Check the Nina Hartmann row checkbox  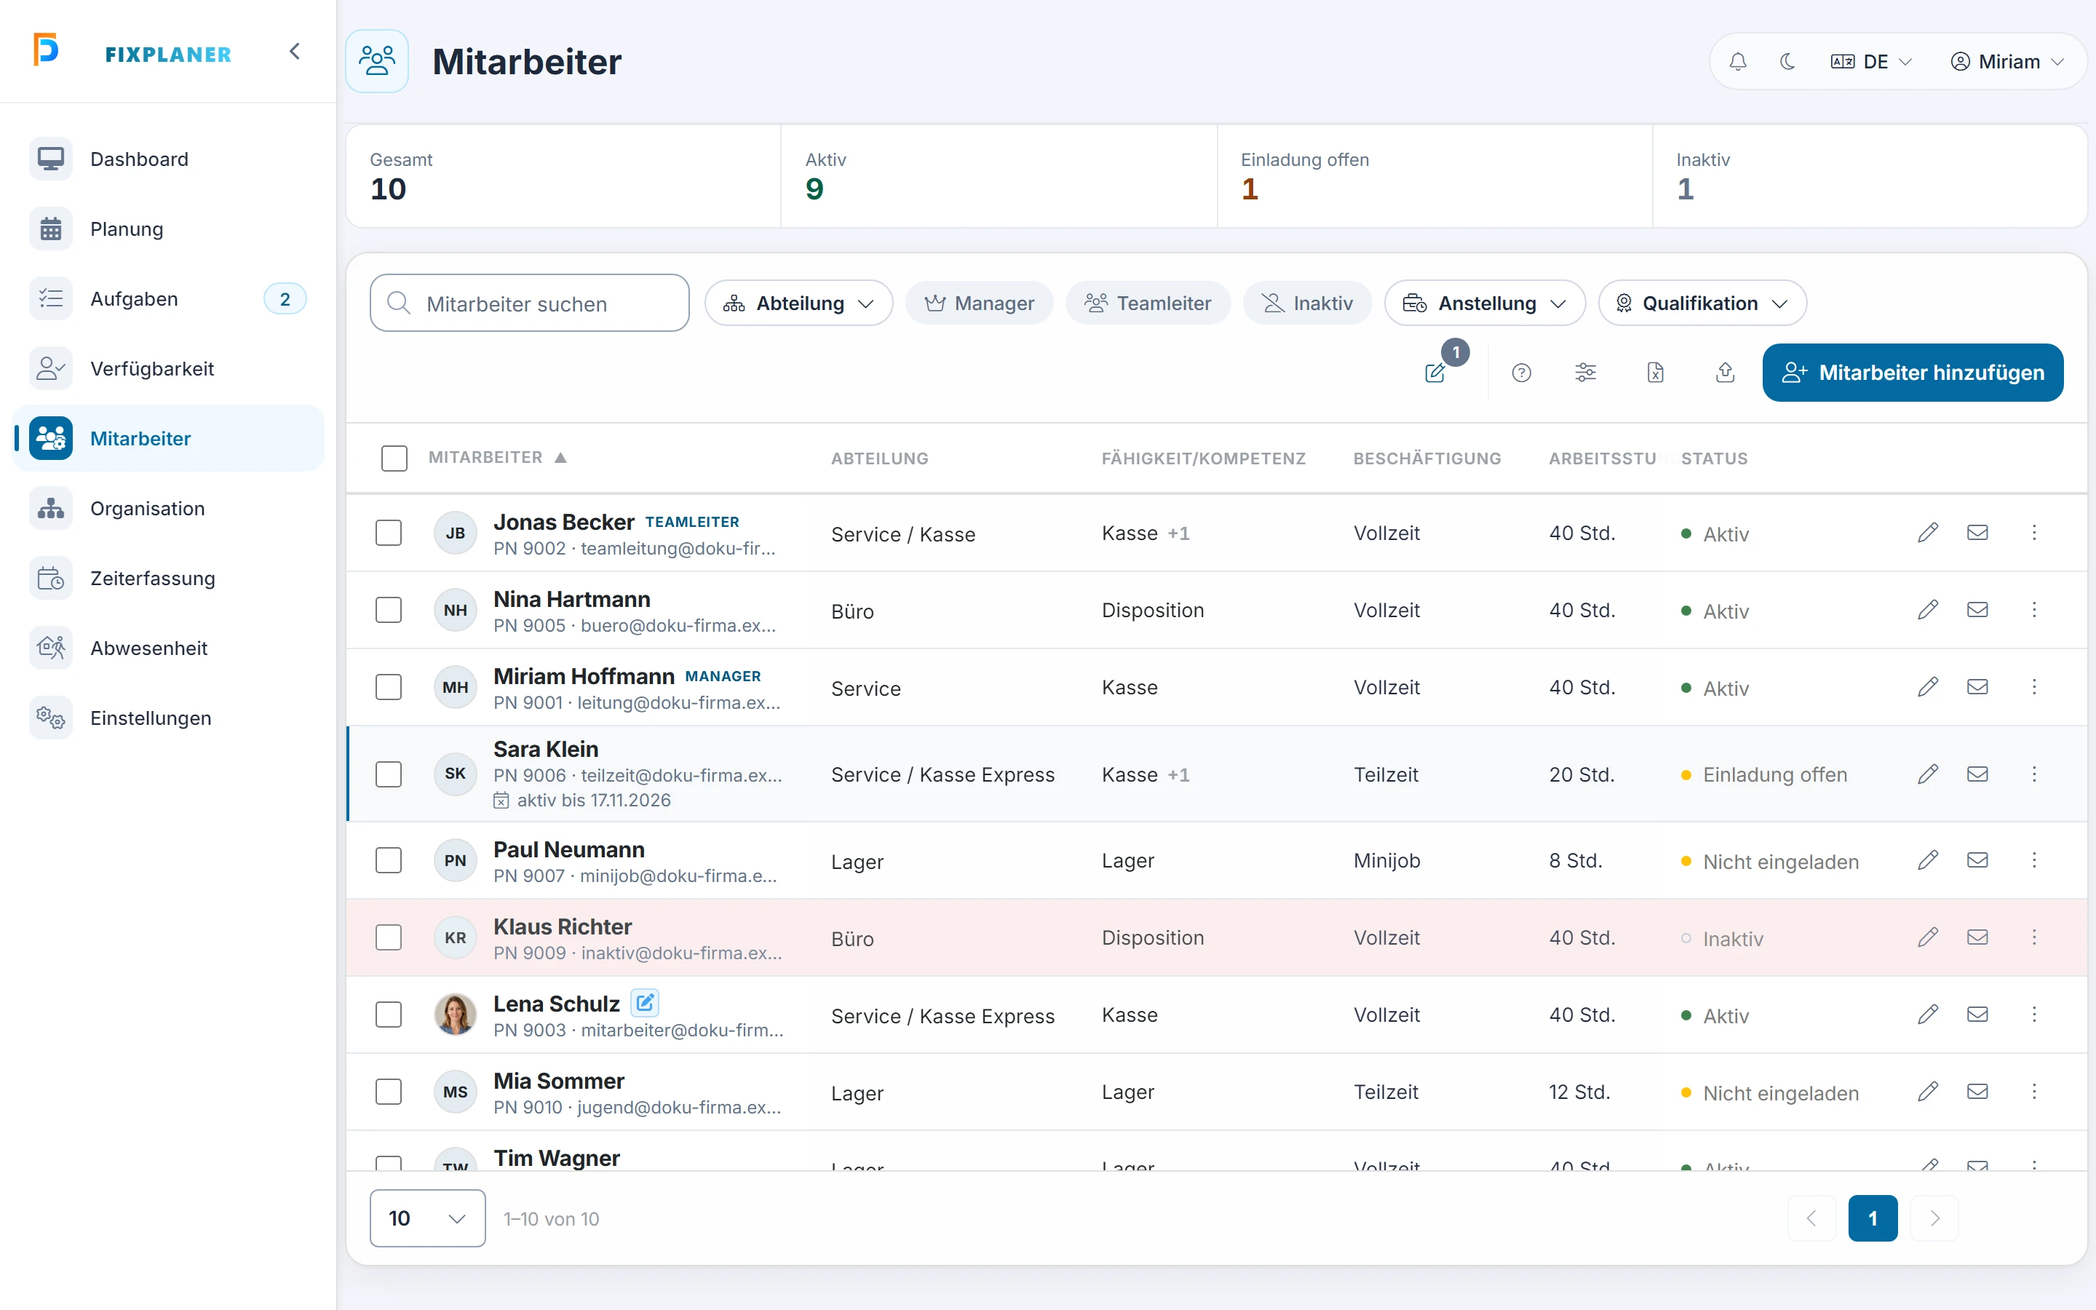point(389,610)
